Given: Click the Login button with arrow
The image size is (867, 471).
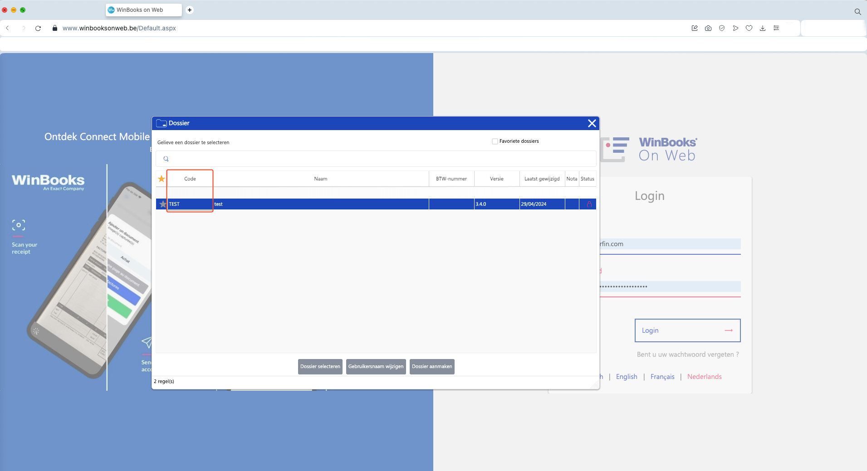Looking at the screenshot, I should pyautogui.click(x=688, y=330).
